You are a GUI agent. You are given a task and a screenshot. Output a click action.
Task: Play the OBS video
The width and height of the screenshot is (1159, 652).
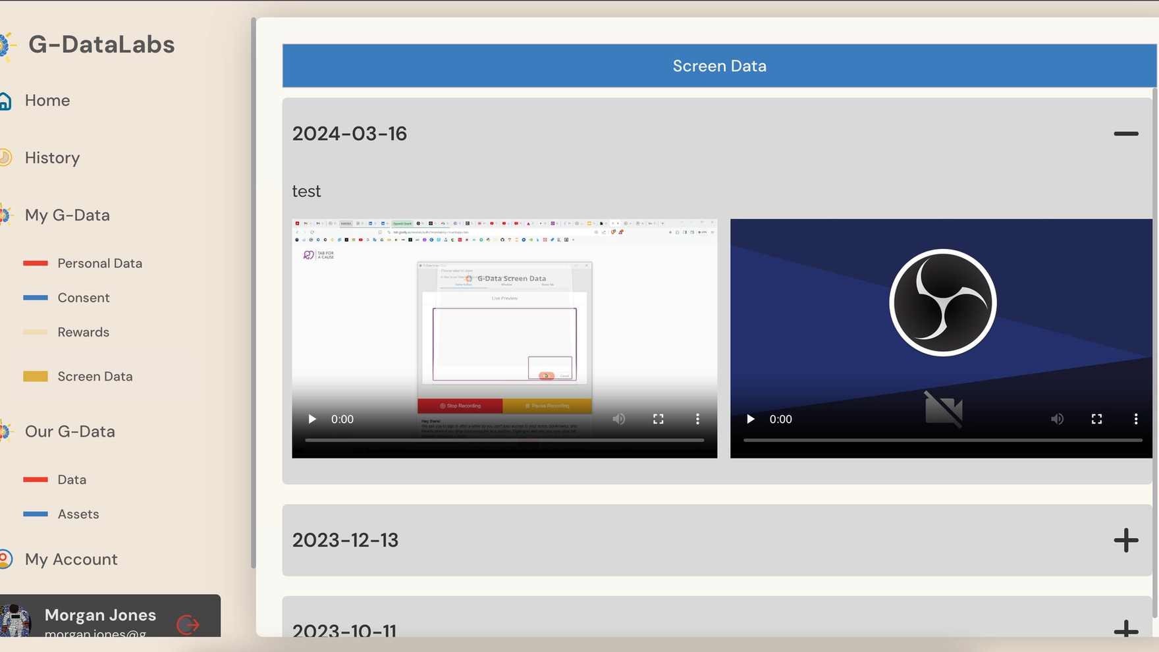tap(751, 419)
